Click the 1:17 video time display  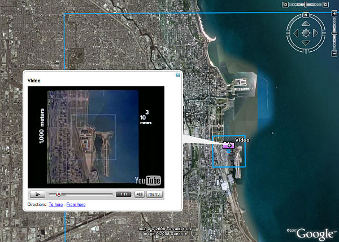click(124, 194)
